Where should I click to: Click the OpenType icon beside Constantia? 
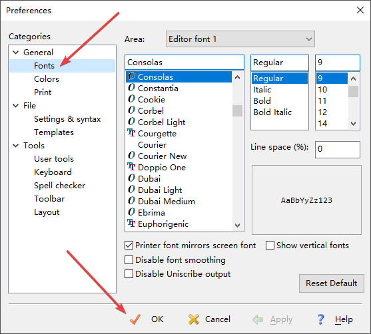[132, 88]
